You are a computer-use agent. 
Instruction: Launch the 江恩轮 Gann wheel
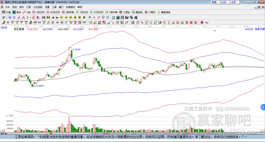pos(125,12)
